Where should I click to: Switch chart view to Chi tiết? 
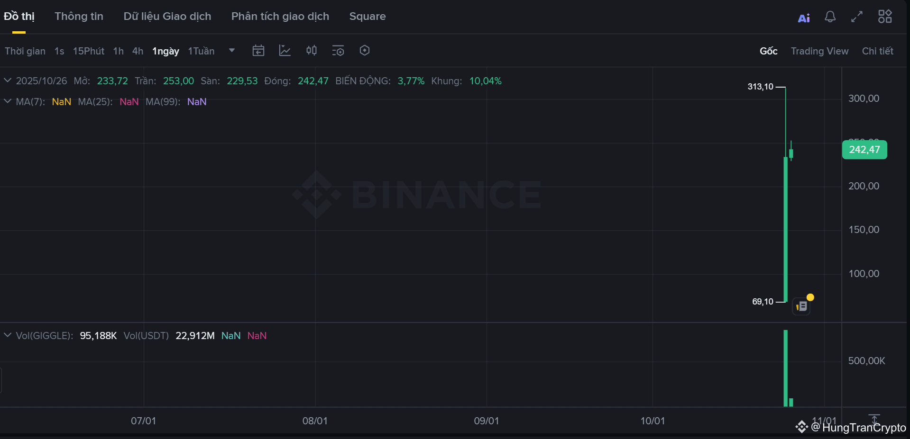point(877,51)
